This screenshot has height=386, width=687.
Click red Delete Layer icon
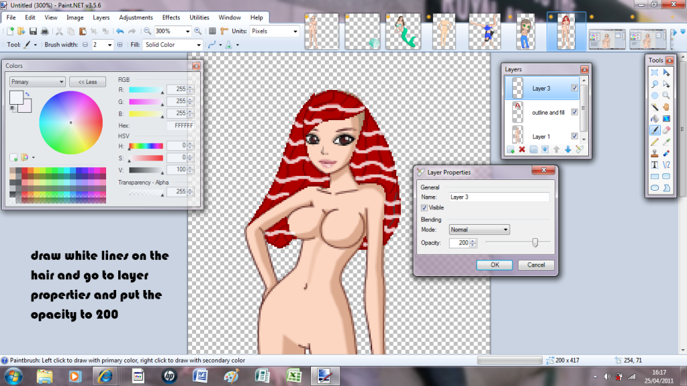click(x=522, y=150)
